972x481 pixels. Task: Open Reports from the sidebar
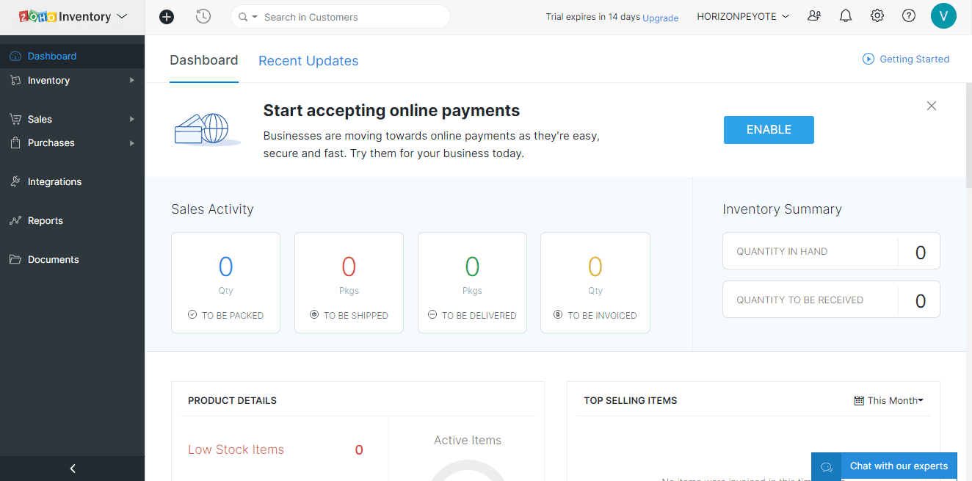pos(46,221)
